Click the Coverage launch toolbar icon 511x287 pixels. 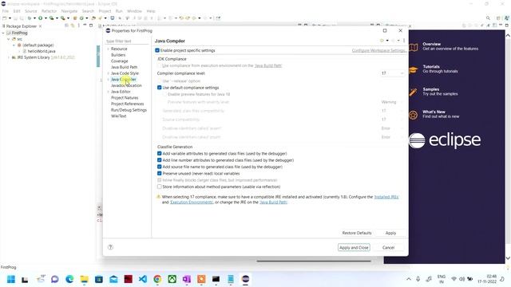[51, 18]
